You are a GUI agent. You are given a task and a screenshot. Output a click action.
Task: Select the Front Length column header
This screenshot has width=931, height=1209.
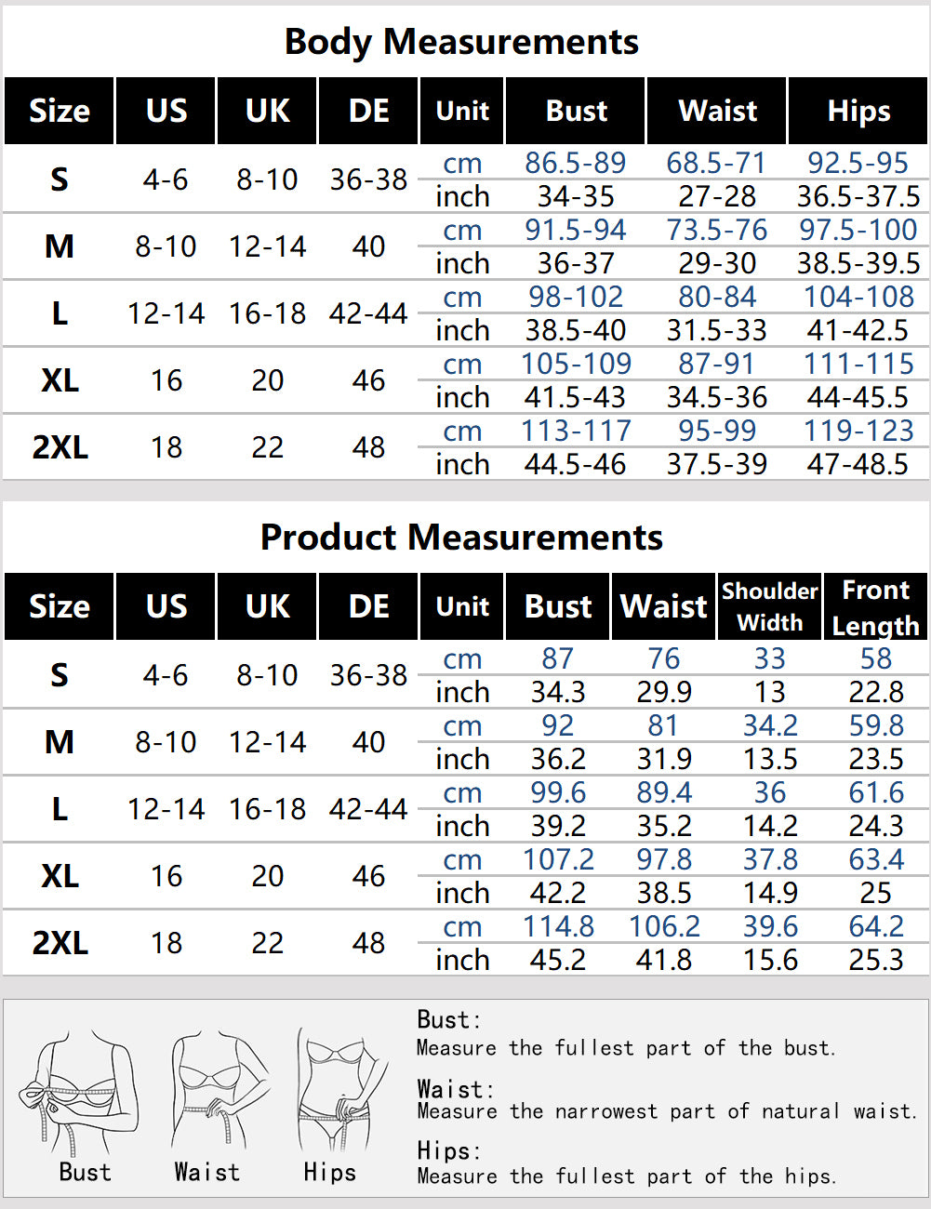[875, 606]
